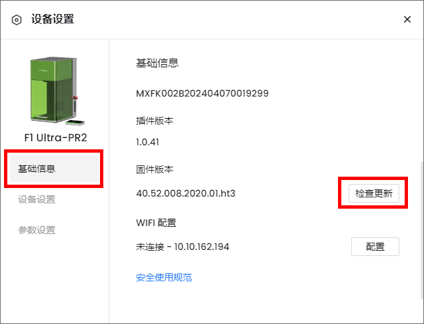Click the 固件版本 label
This screenshot has height=324, width=424.
pos(155,169)
